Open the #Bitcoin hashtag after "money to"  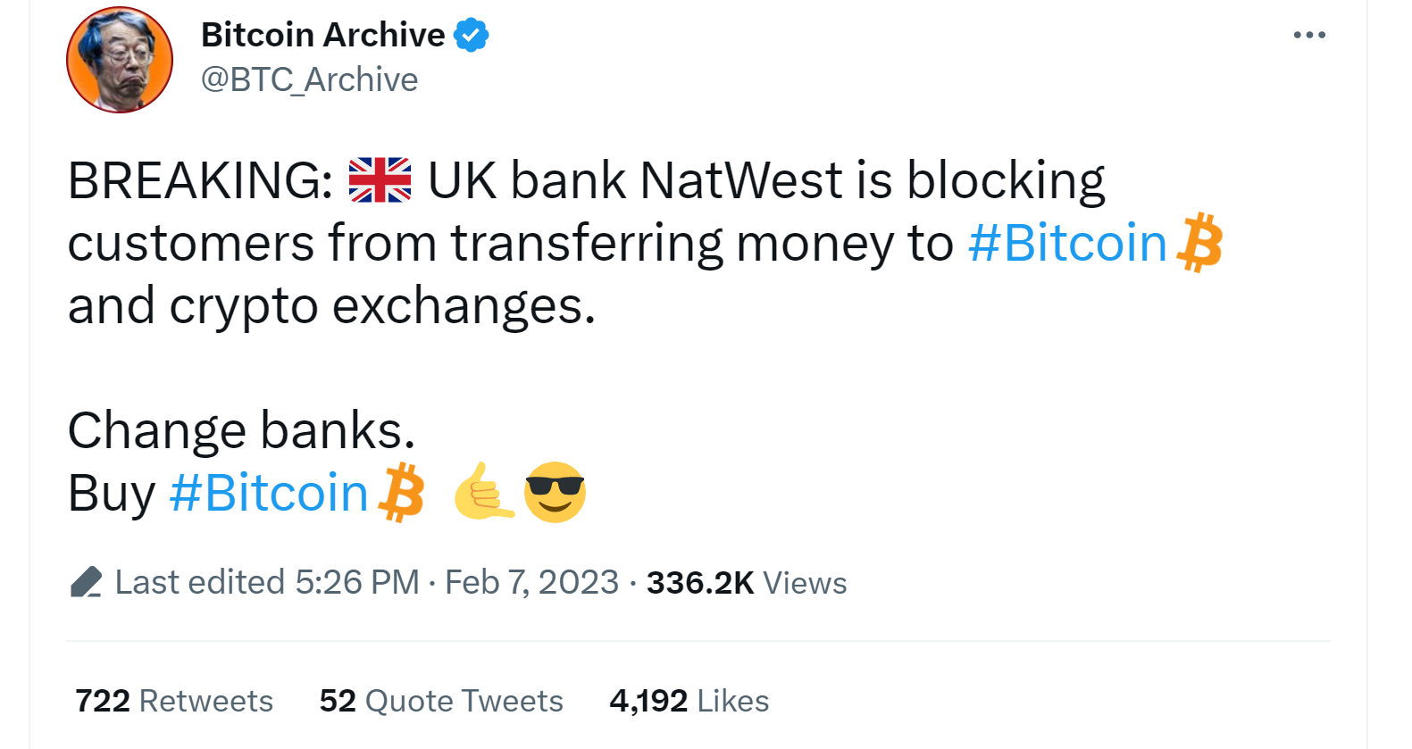[1067, 243]
